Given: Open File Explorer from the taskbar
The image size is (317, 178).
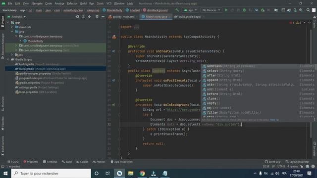Looking at the screenshot, I should coord(131,174).
